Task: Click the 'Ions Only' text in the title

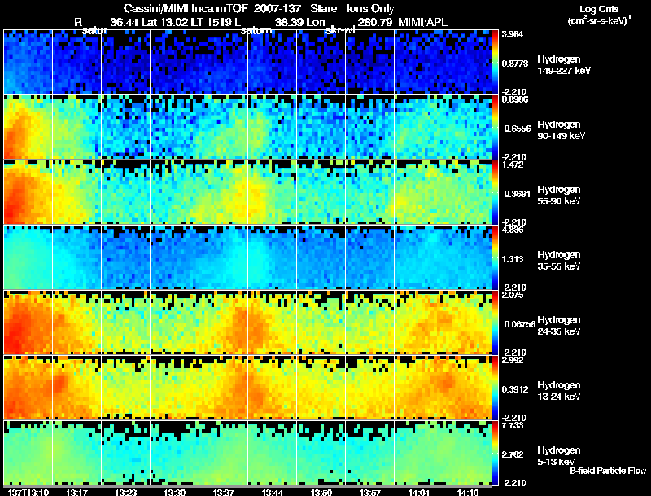Action: 370,8
